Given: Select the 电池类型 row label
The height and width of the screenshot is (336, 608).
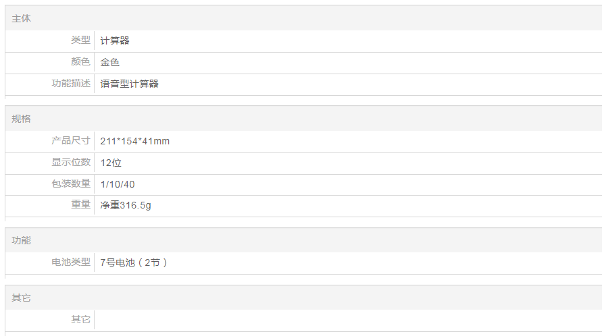Looking at the screenshot, I should pos(71,262).
